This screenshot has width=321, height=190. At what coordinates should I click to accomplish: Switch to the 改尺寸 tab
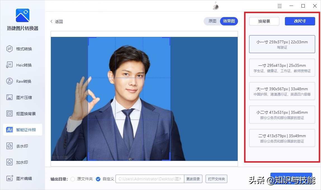(300, 21)
